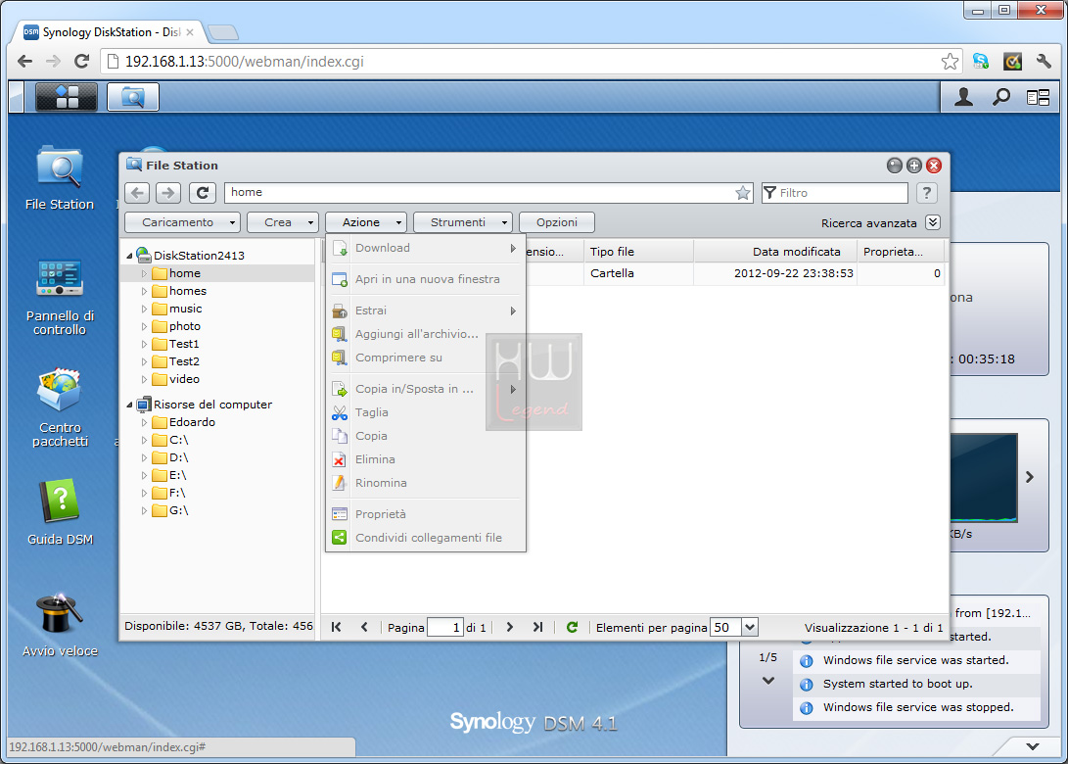The width and height of the screenshot is (1068, 764).
Task: Add home path to favorites star
Action: 742,193
